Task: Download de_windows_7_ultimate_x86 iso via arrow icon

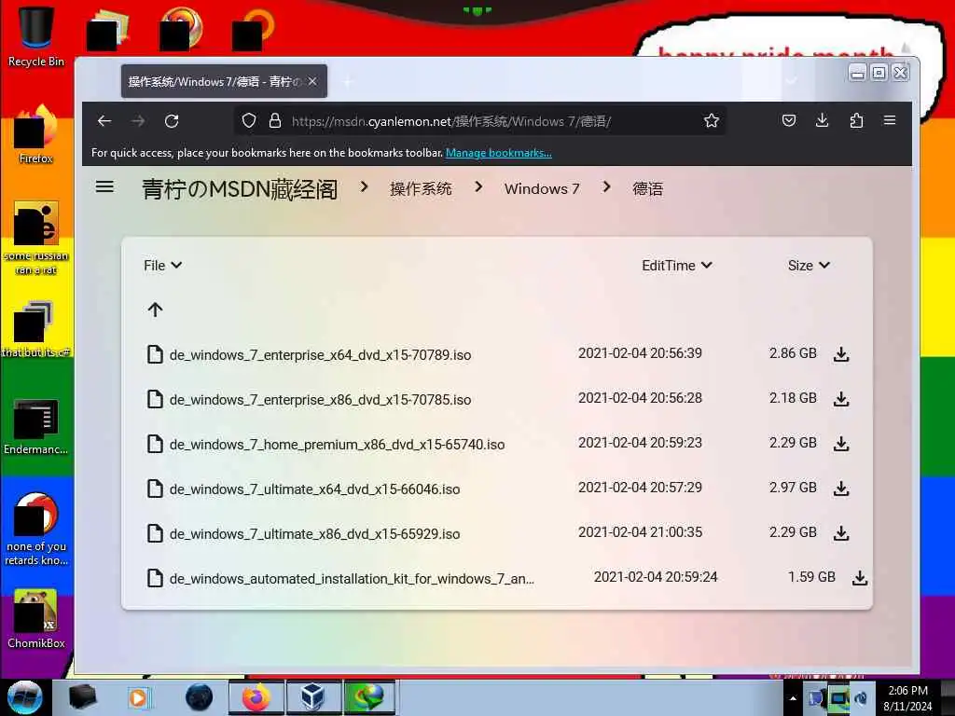Action: tap(841, 532)
